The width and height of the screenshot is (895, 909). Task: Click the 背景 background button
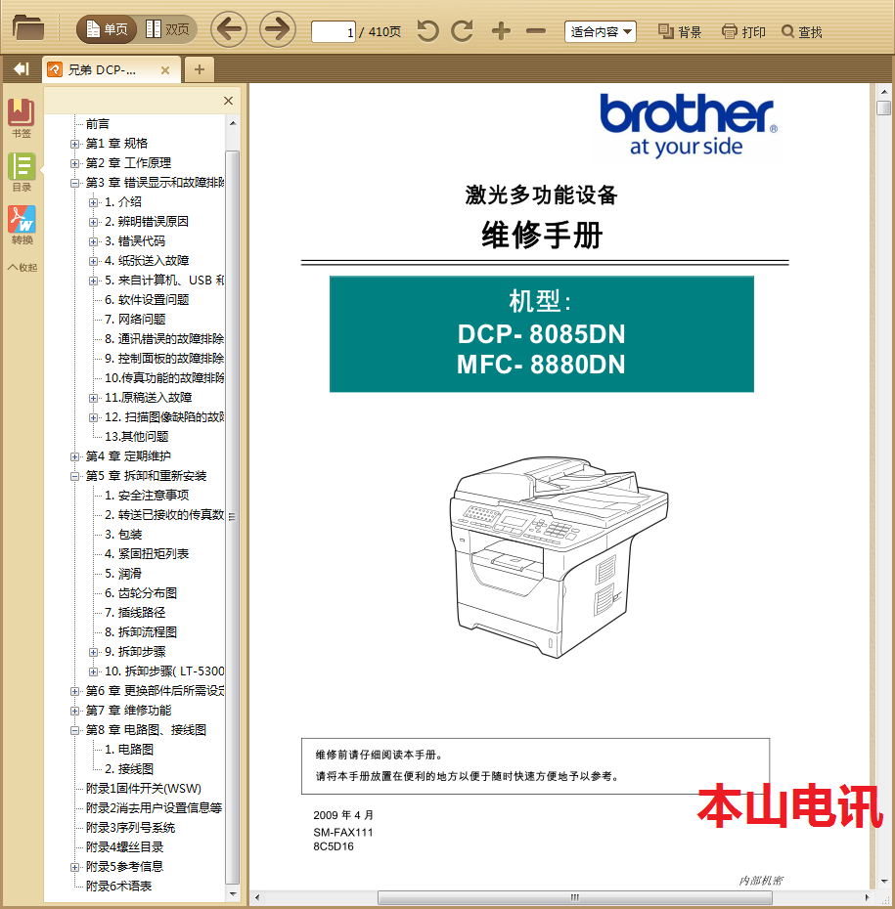click(x=680, y=32)
